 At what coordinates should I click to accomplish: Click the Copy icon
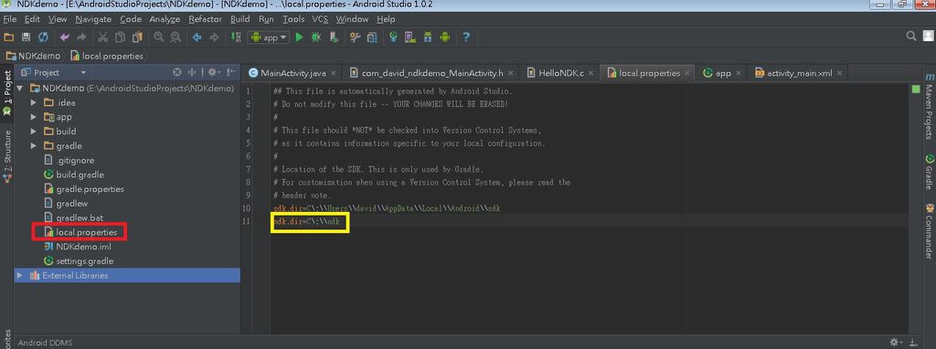coord(120,37)
